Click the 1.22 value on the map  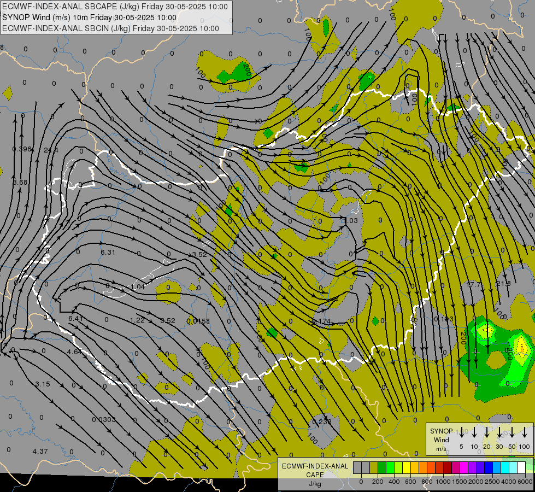pyautogui.click(x=138, y=320)
